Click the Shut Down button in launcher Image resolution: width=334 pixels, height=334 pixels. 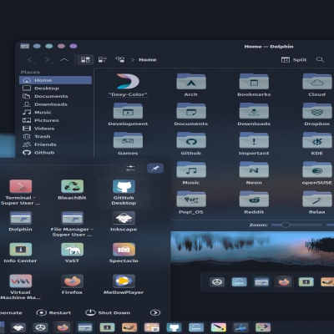[x=108, y=312]
